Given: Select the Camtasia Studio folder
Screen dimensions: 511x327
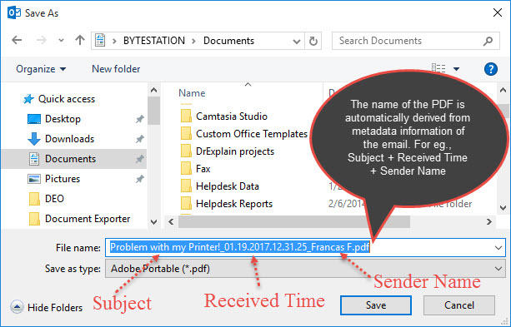Looking at the screenshot, I should point(232,116).
